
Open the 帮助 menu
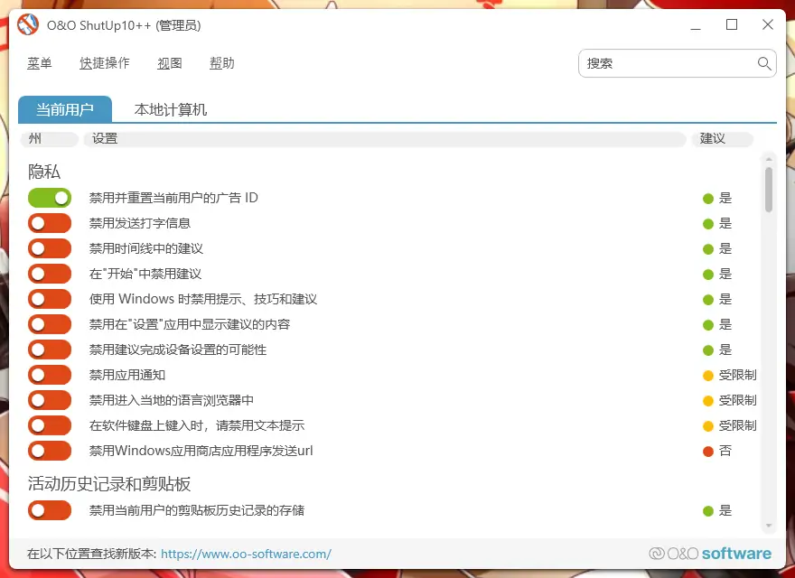pyautogui.click(x=222, y=63)
